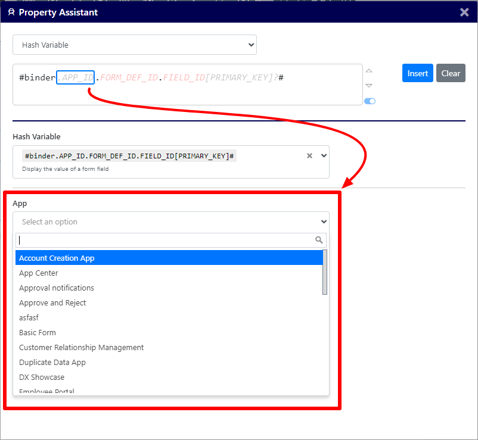Open the Hash Variable type dropdown at top
This screenshot has height=440, width=478.
point(135,45)
